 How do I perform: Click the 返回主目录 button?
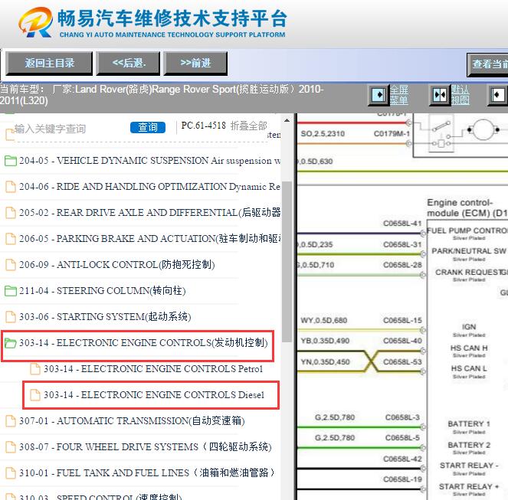[x=49, y=63]
